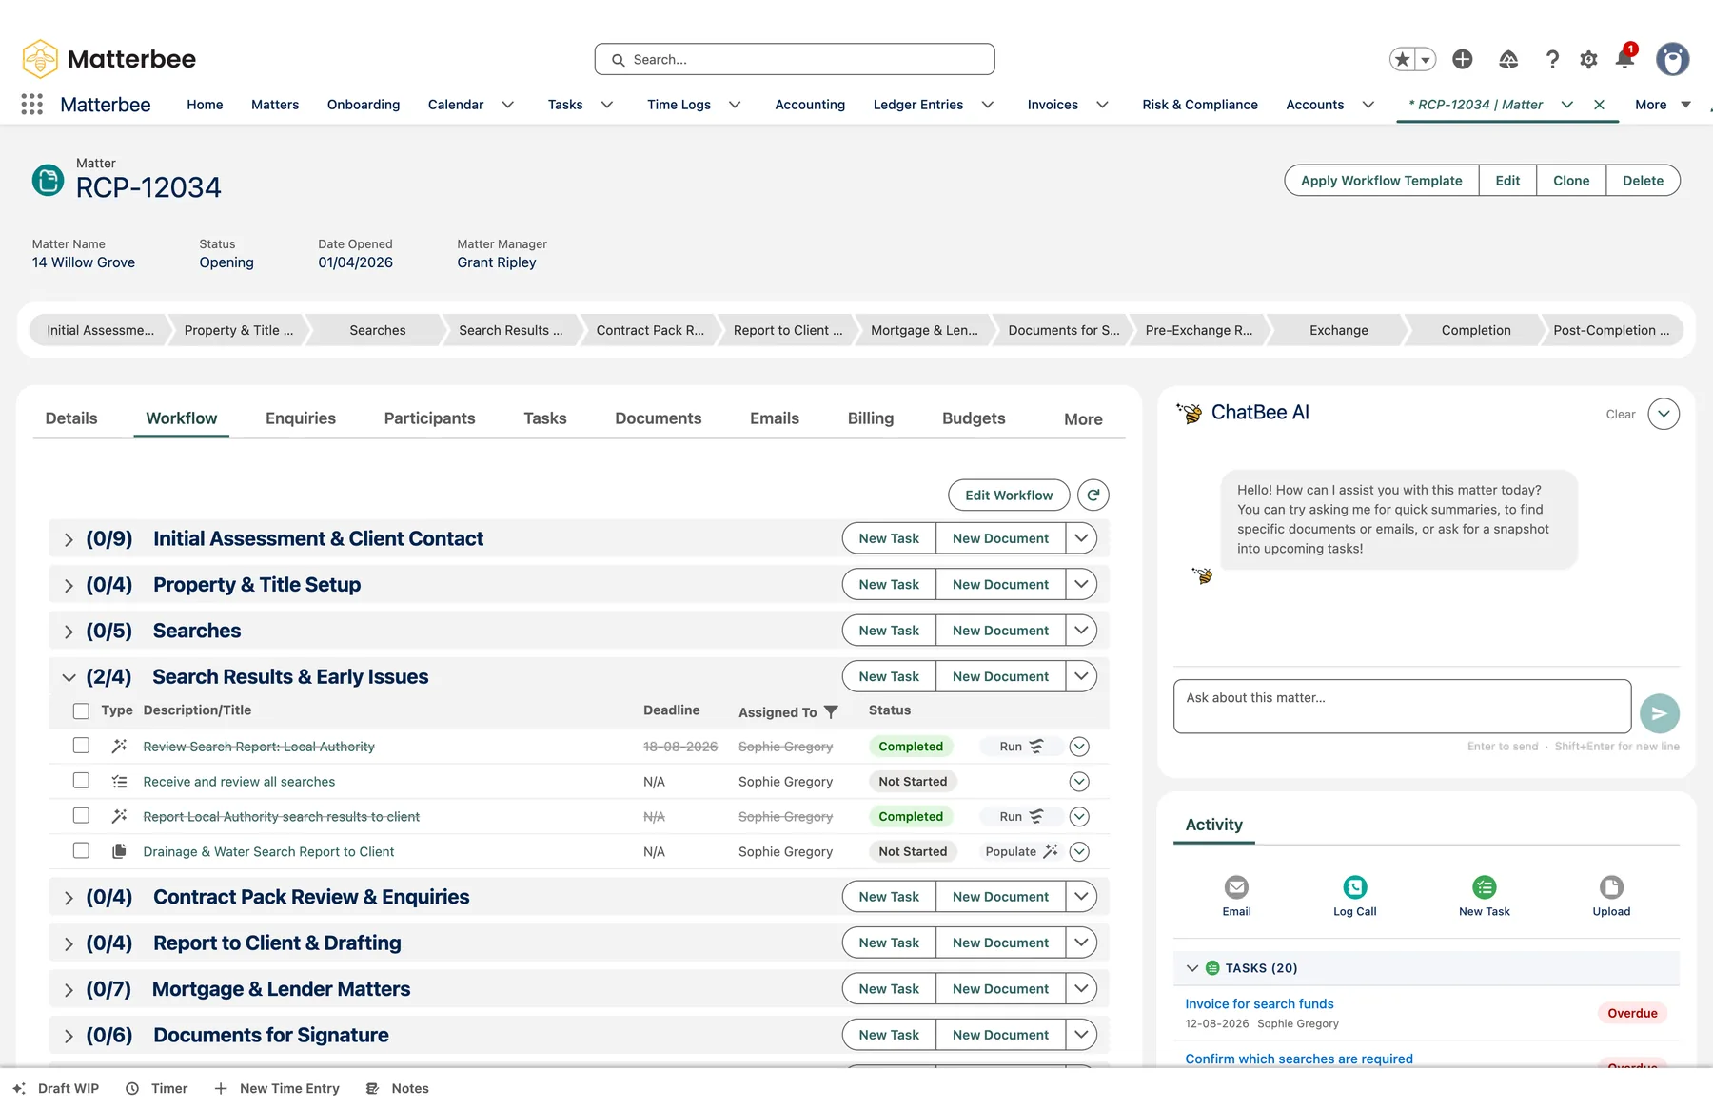Open the Risk & Compliance navigation item

click(1200, 105)
